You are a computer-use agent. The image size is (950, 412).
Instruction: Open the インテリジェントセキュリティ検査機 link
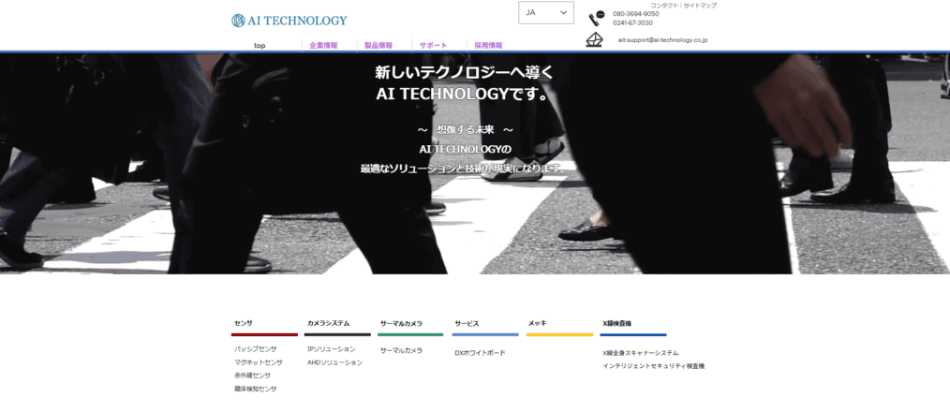pos(654,366)
